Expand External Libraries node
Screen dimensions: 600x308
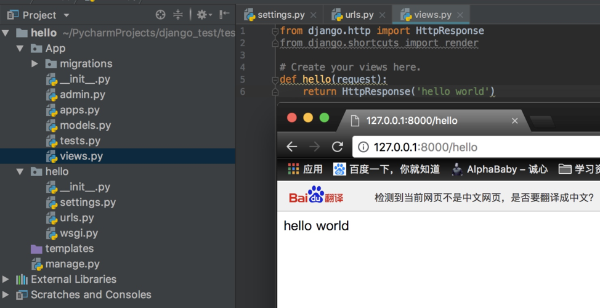6,279
